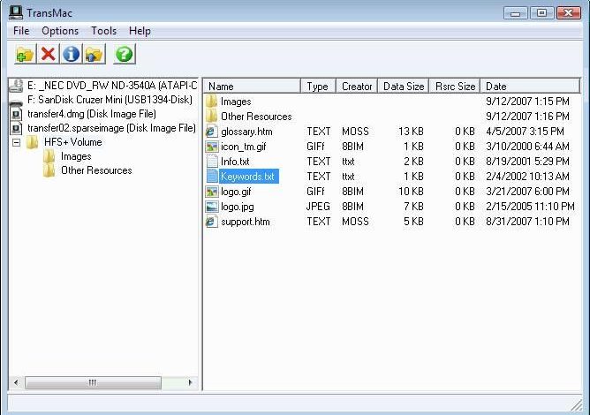
Task: Select the icon_tm.gif file name
Action: click(x=244, y=147)
